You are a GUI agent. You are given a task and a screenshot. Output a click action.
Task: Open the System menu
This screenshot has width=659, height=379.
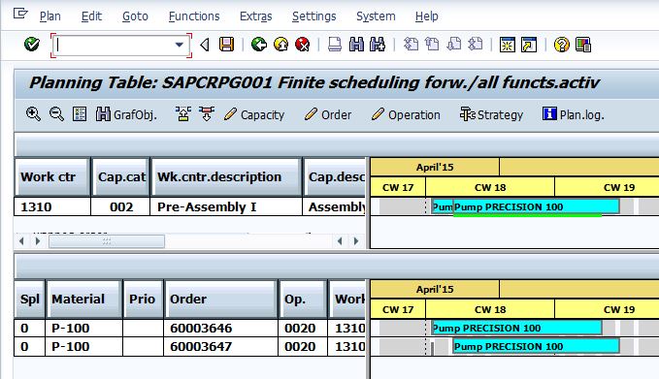point(376,16)
